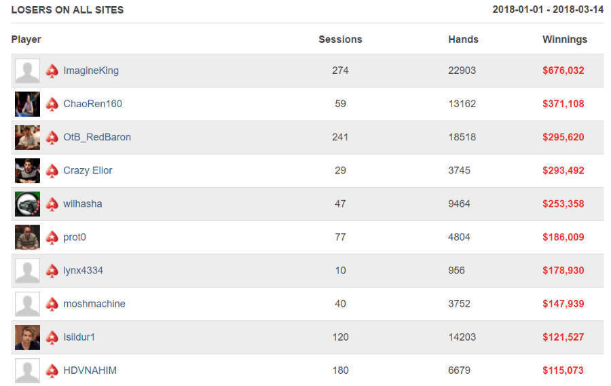
Task: Click PokerStars spade icon beside ImagineKing
Action: pyautogui.click(x=52, y=71)
